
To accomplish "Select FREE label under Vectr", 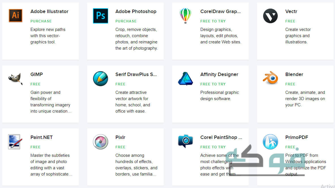I will tap(290, 21).
